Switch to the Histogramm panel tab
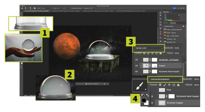 (166, 12)
